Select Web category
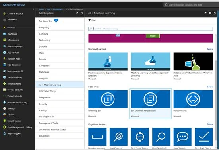Viewport: 219px width, 150px height. pyautogui.click(x=60, y=53)
